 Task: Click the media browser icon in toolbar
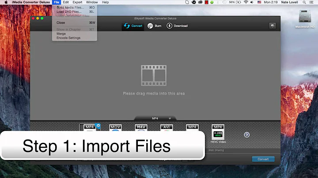[273, 26]
